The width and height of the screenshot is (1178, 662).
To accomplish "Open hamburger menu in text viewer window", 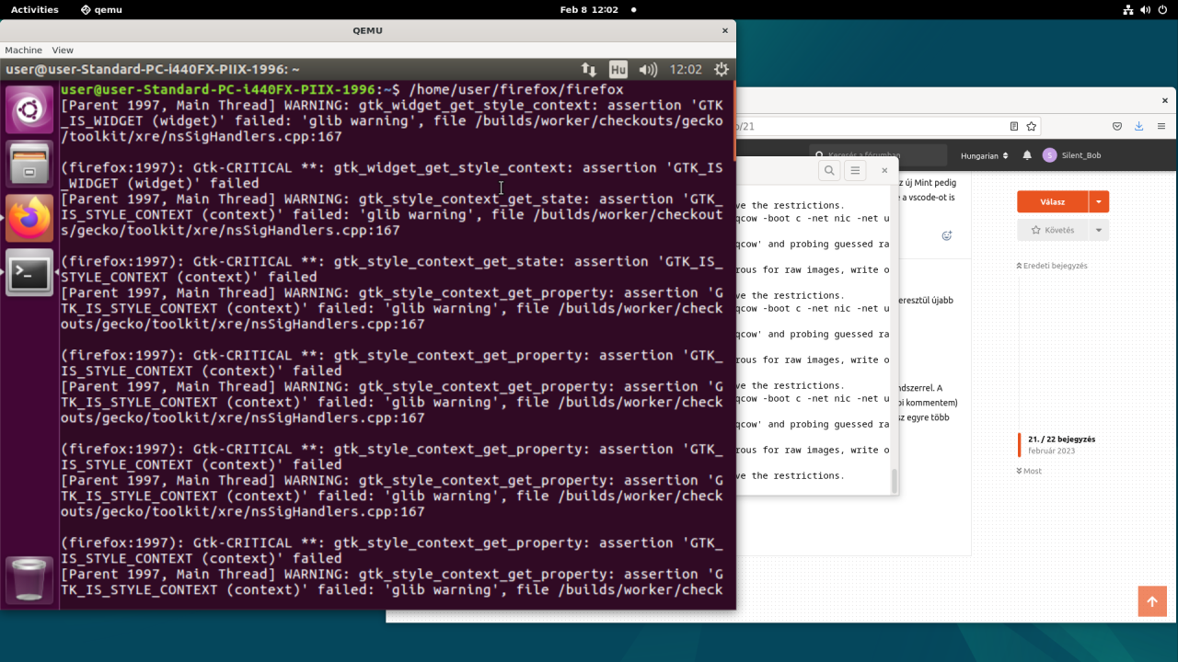I will click(855, 170).
